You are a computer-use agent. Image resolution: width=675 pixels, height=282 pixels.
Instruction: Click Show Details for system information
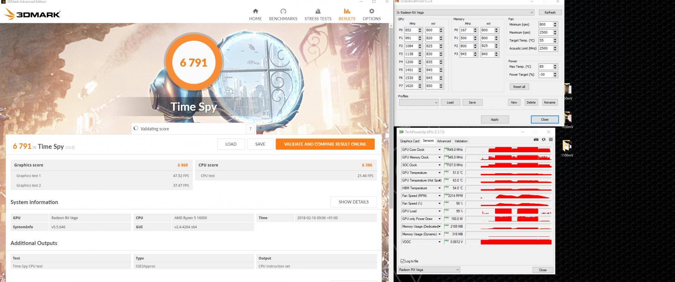point(353,202)
